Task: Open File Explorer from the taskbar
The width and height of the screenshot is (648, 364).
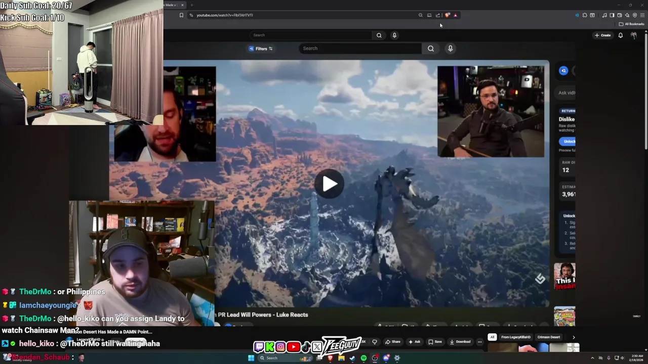Action: (341, 358)
